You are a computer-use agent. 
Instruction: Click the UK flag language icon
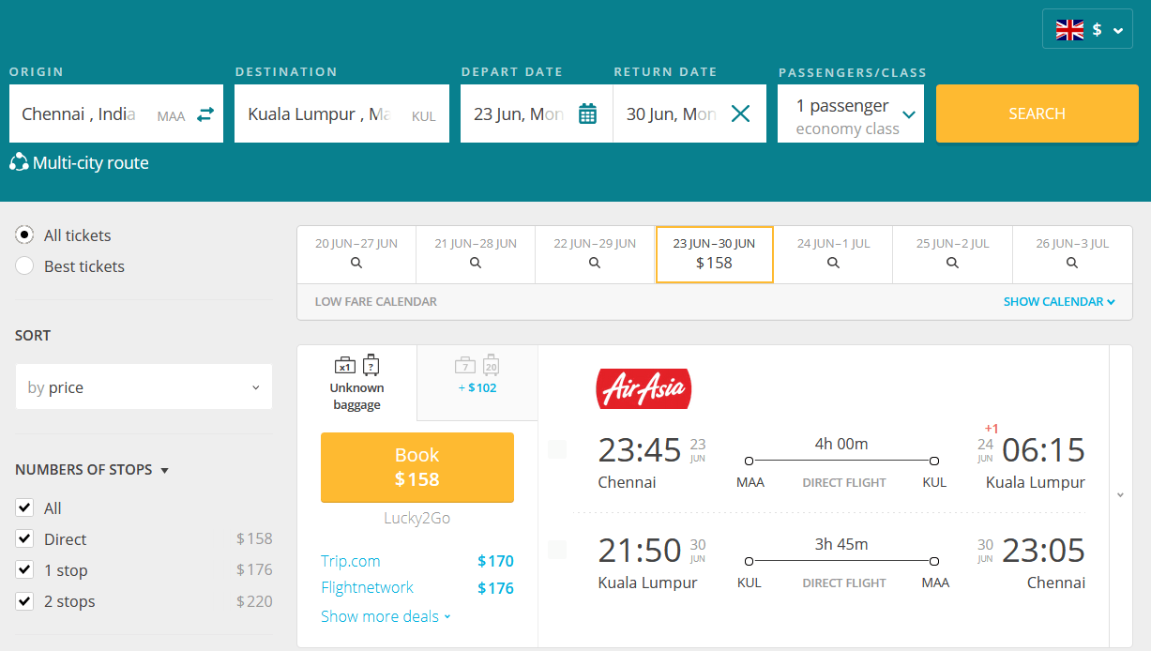coord(1069,30)
